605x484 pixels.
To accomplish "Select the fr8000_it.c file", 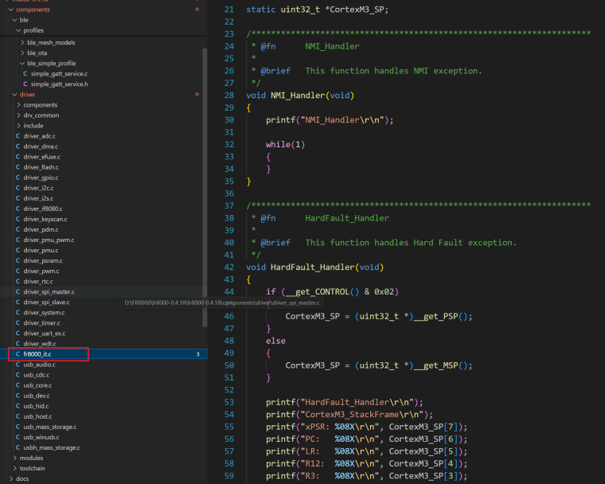I will [x=37, y=353].
